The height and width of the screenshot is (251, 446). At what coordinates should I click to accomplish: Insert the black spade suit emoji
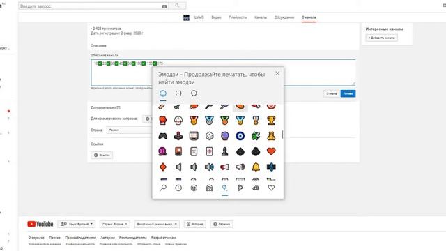[x=240, y=151]
